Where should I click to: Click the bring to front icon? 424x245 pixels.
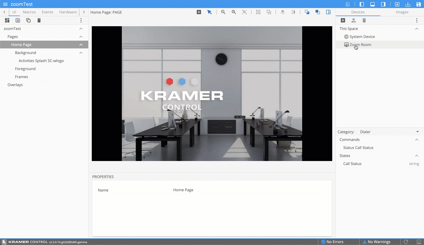tap(307, 12)
